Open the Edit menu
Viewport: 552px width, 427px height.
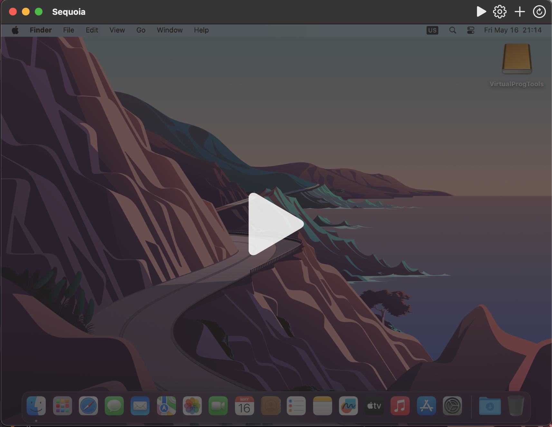click(x=92, y=30)
